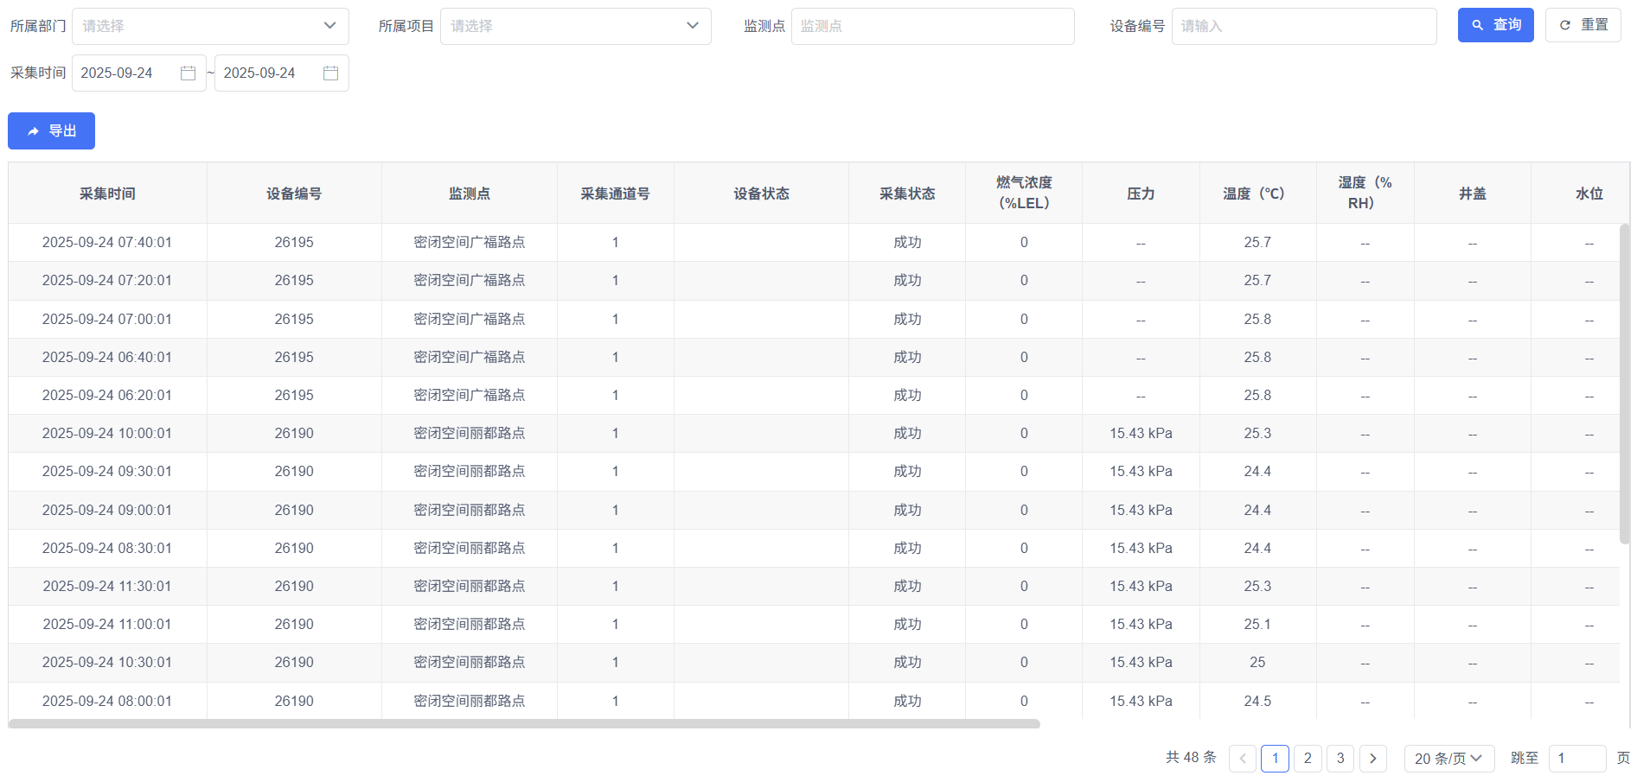Click the dropdown arrow of 所属部门 selector
This screenshot has height=782, width=1637.
point(329,26)
